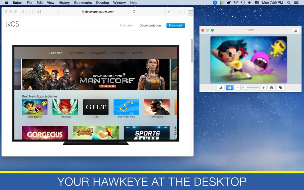Click the "Best New Apps & Games" heading
The image size is (304, 190).
(x=40, y=96)
